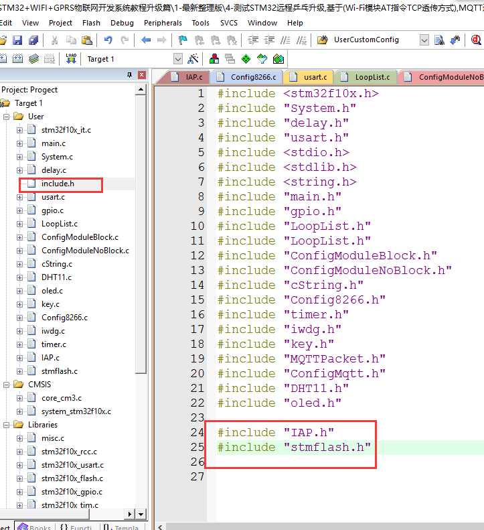Click the Save All icon

pos(33,40)
